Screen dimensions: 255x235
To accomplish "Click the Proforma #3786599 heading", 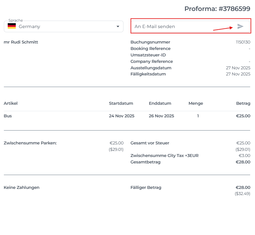I will [217, 9].
